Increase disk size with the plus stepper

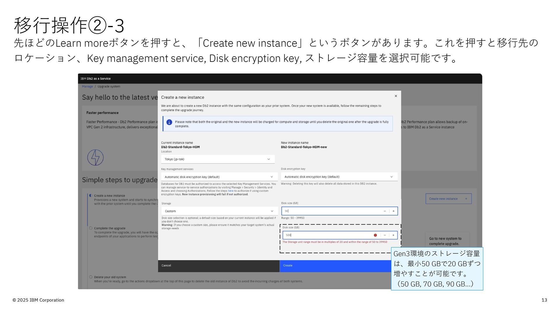pyautogui.click(x=393, y=211)
